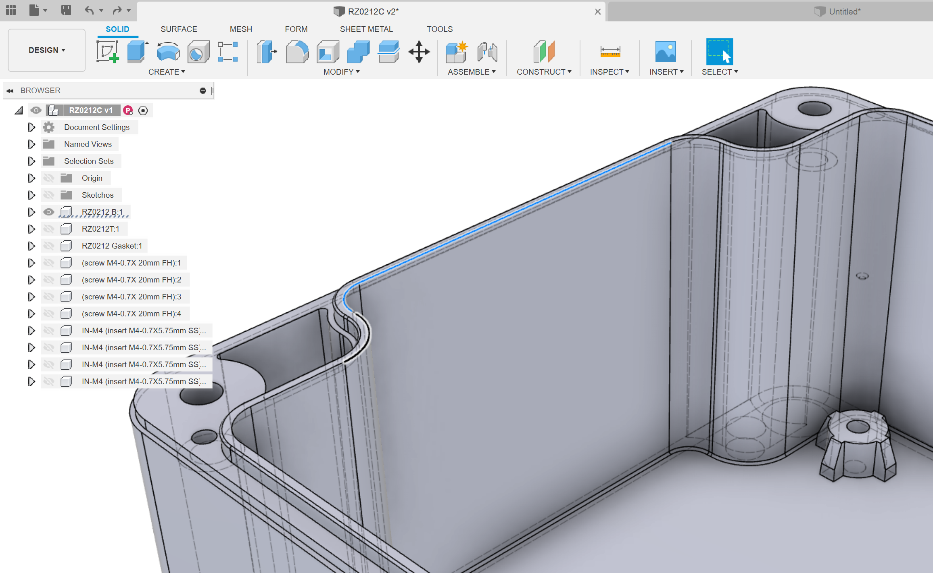Switch to the SHEET METAL tab

click(x=366, y=29)
